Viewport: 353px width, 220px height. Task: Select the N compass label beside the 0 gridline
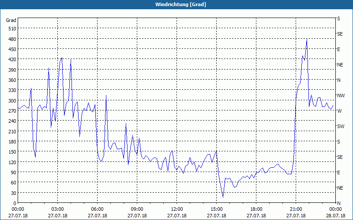click(339, 203)
